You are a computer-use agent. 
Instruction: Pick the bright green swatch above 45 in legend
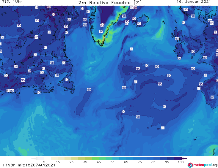(x=95, y=159)
